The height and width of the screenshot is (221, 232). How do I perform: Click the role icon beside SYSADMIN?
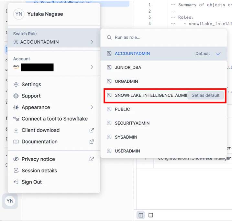click(x=109, y=137)
